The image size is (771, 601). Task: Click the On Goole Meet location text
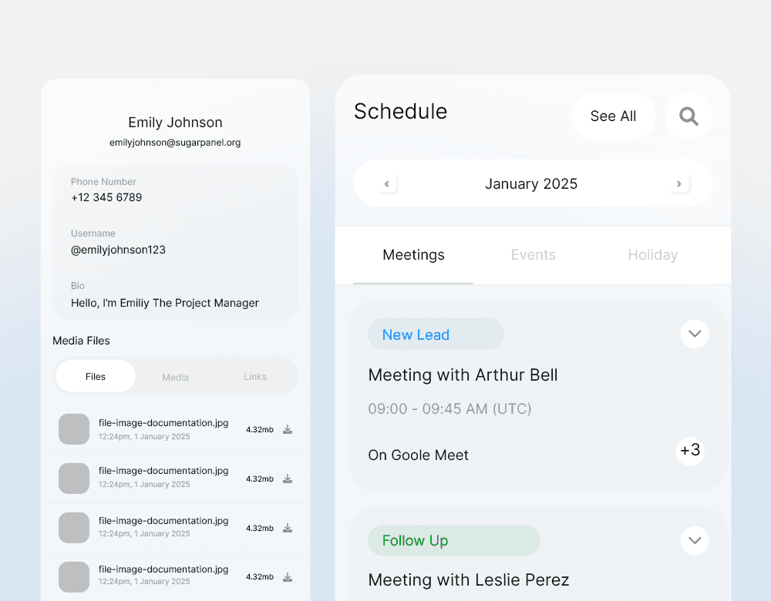(x=418, y=455)
